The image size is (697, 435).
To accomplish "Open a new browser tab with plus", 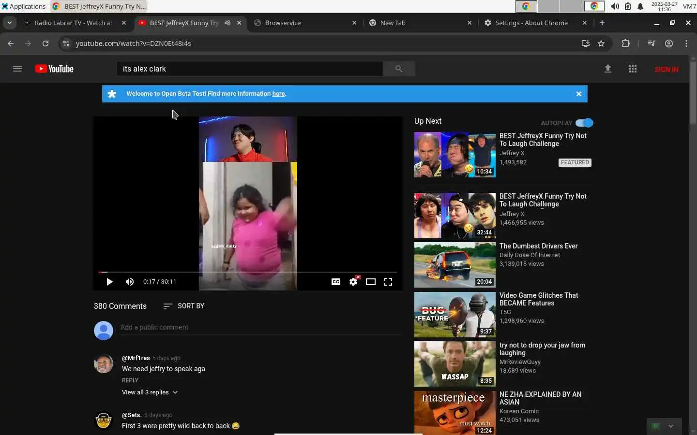I will [x=602, y=23].
